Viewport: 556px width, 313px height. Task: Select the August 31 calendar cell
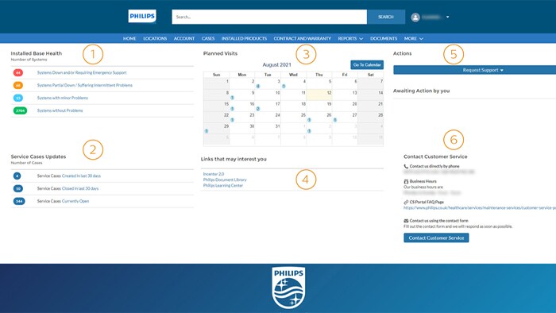268,129
